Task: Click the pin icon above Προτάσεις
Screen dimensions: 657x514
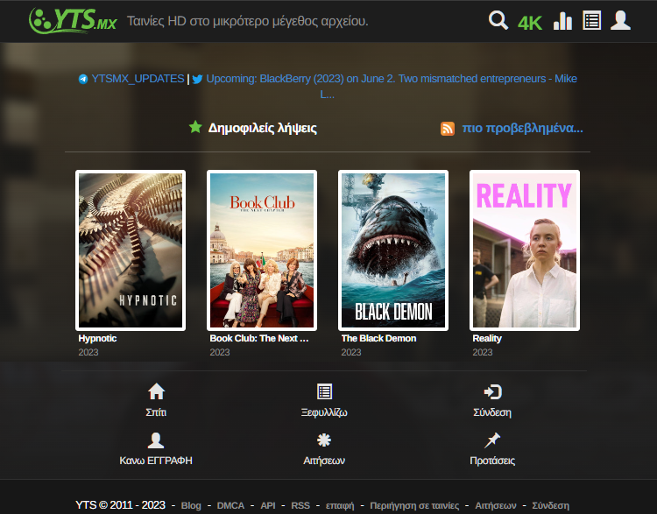Action: [492, 440]
